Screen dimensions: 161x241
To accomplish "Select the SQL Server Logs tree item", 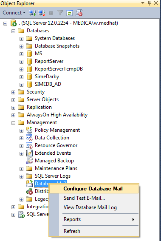I will (53, 176).
